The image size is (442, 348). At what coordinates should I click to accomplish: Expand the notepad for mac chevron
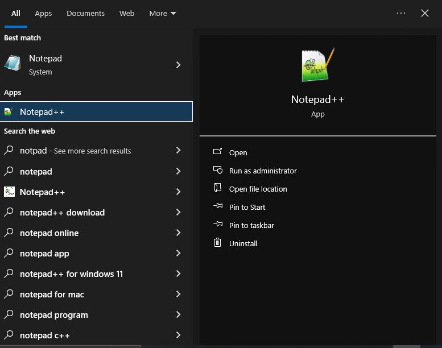(178, 294)
